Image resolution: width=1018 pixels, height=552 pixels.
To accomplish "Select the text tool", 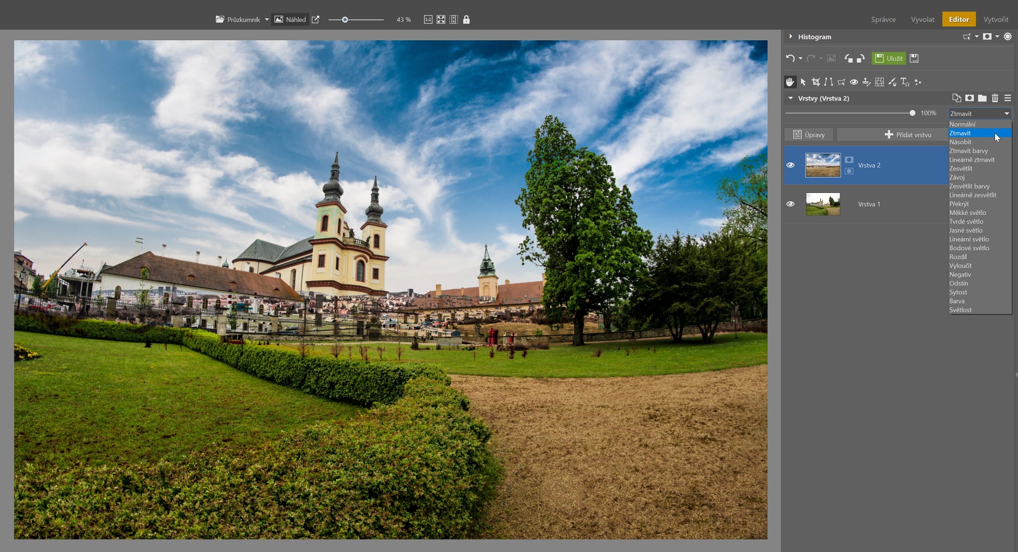I will (905, 82).
